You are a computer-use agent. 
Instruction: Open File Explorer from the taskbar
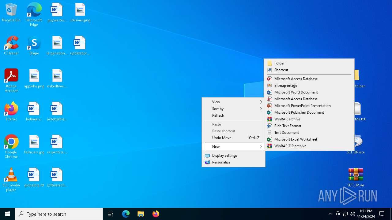(141, 214)
